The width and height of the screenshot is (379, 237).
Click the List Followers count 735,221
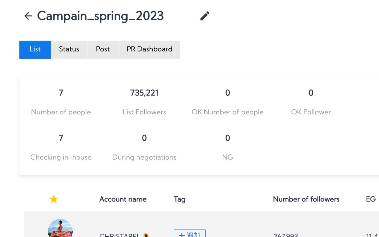coord(144,93)
